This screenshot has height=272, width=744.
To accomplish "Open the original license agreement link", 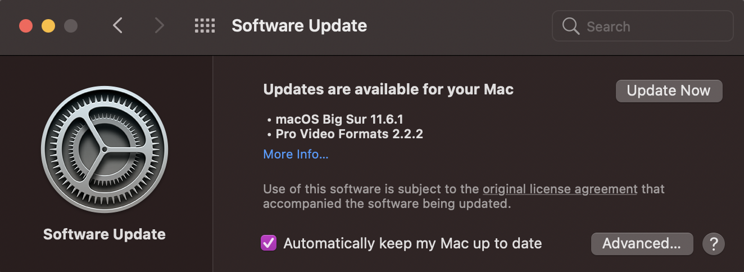I will tap(560, 189).
